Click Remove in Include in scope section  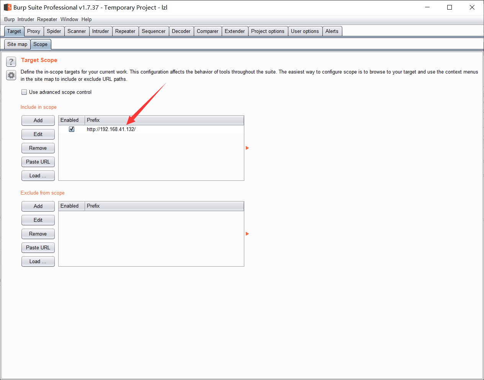[x=38, y=148]
